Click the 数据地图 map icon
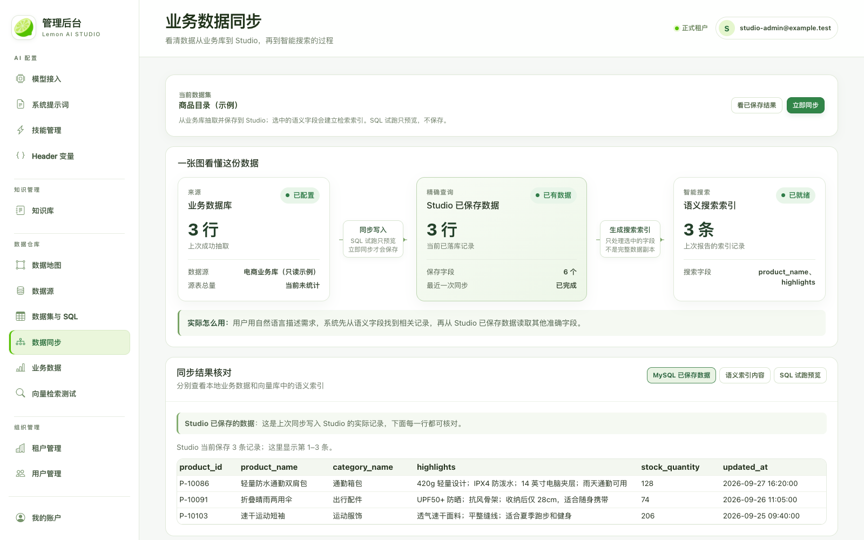This screenshot has width=864, height=540. click(21, 265)
